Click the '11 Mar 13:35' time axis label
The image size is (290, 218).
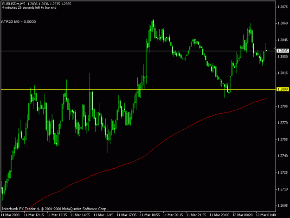pos(57,215)
